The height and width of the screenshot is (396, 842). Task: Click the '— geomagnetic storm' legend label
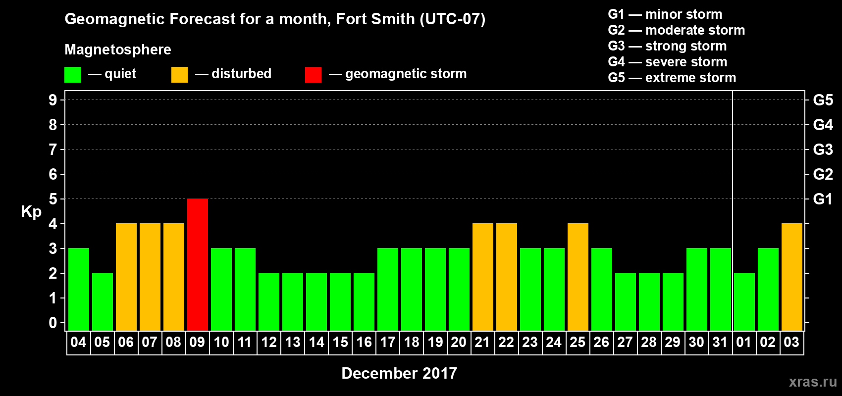tap(398, 74)
